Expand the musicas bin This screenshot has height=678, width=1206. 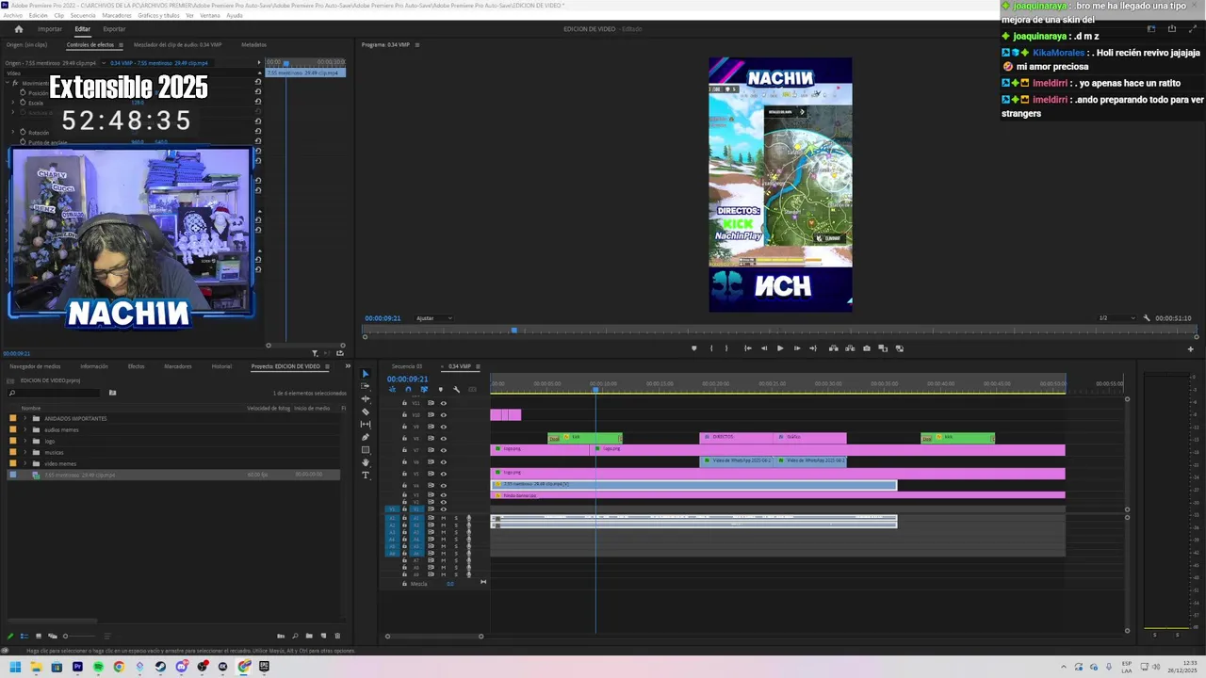[25, 452]
